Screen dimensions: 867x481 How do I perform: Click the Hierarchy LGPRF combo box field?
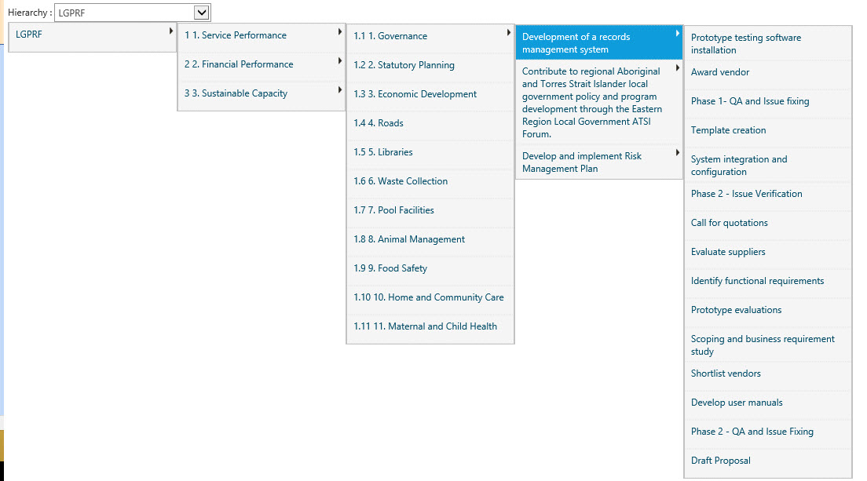tap(132, 12)
